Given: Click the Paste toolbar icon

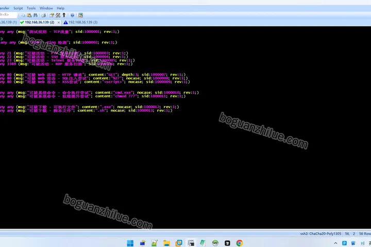Looking at the screenshot, I should tap(29, 15).
